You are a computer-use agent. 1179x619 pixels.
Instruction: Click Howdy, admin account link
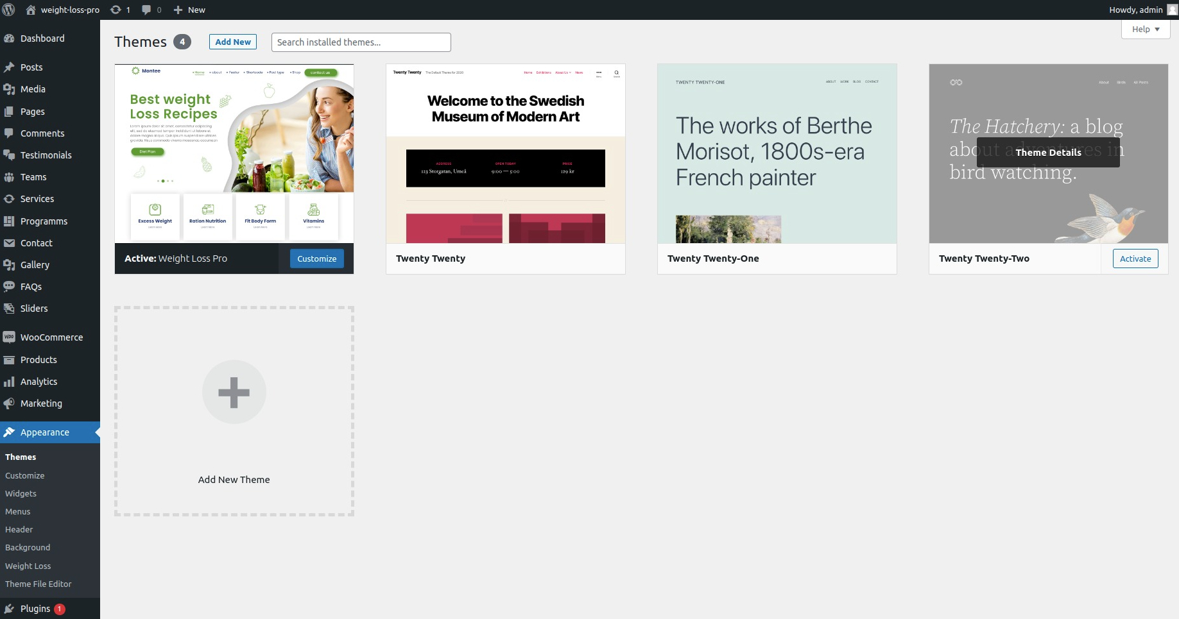[1136, 10]
